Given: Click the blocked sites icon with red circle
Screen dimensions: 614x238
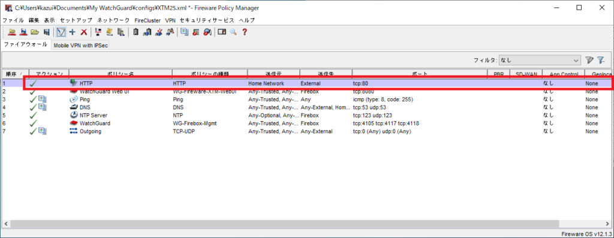Looking at the screenshot, I should (196, 32).
